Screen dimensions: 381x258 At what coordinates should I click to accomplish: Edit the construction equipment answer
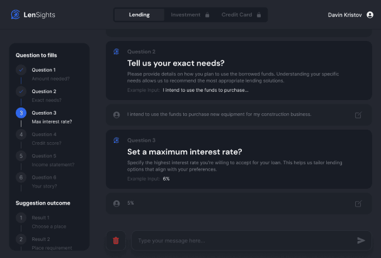[358, 115]
